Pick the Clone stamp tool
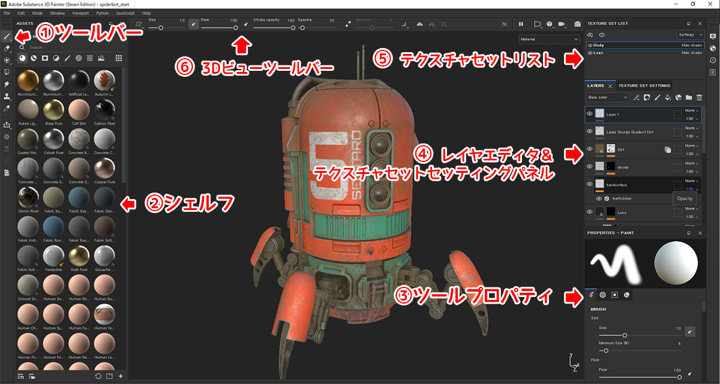 click(7, 97)
